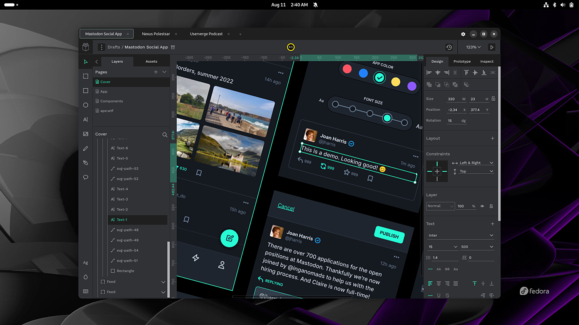
Task: Select the Rectangle tool
Action: tap(85, 91)
